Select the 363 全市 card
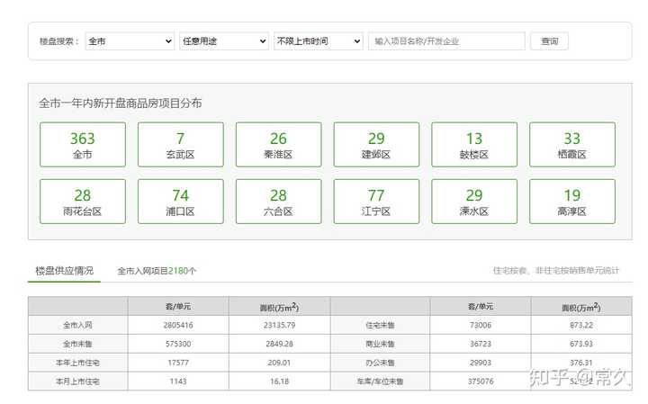 coord(83,145)
